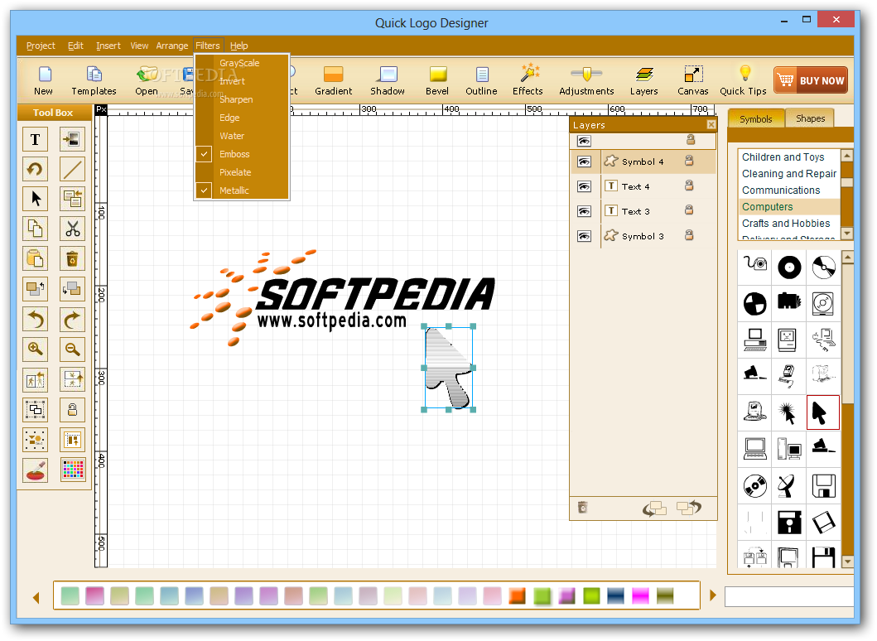The image size is (877, 641).
Task: Toggle lock on Text 3 layer
Action: pyautogui.click(x=689, y=210)
